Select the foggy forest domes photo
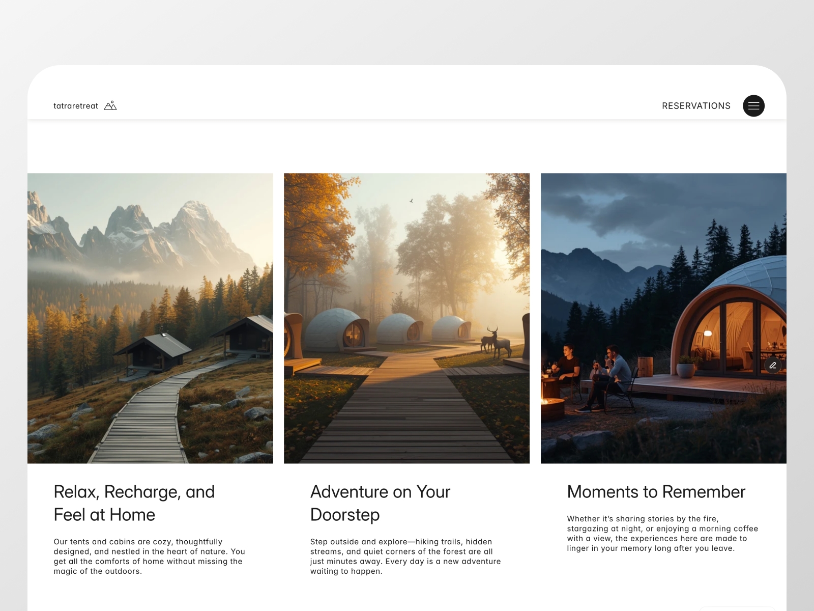814x611 pixels. pos(407,317)
